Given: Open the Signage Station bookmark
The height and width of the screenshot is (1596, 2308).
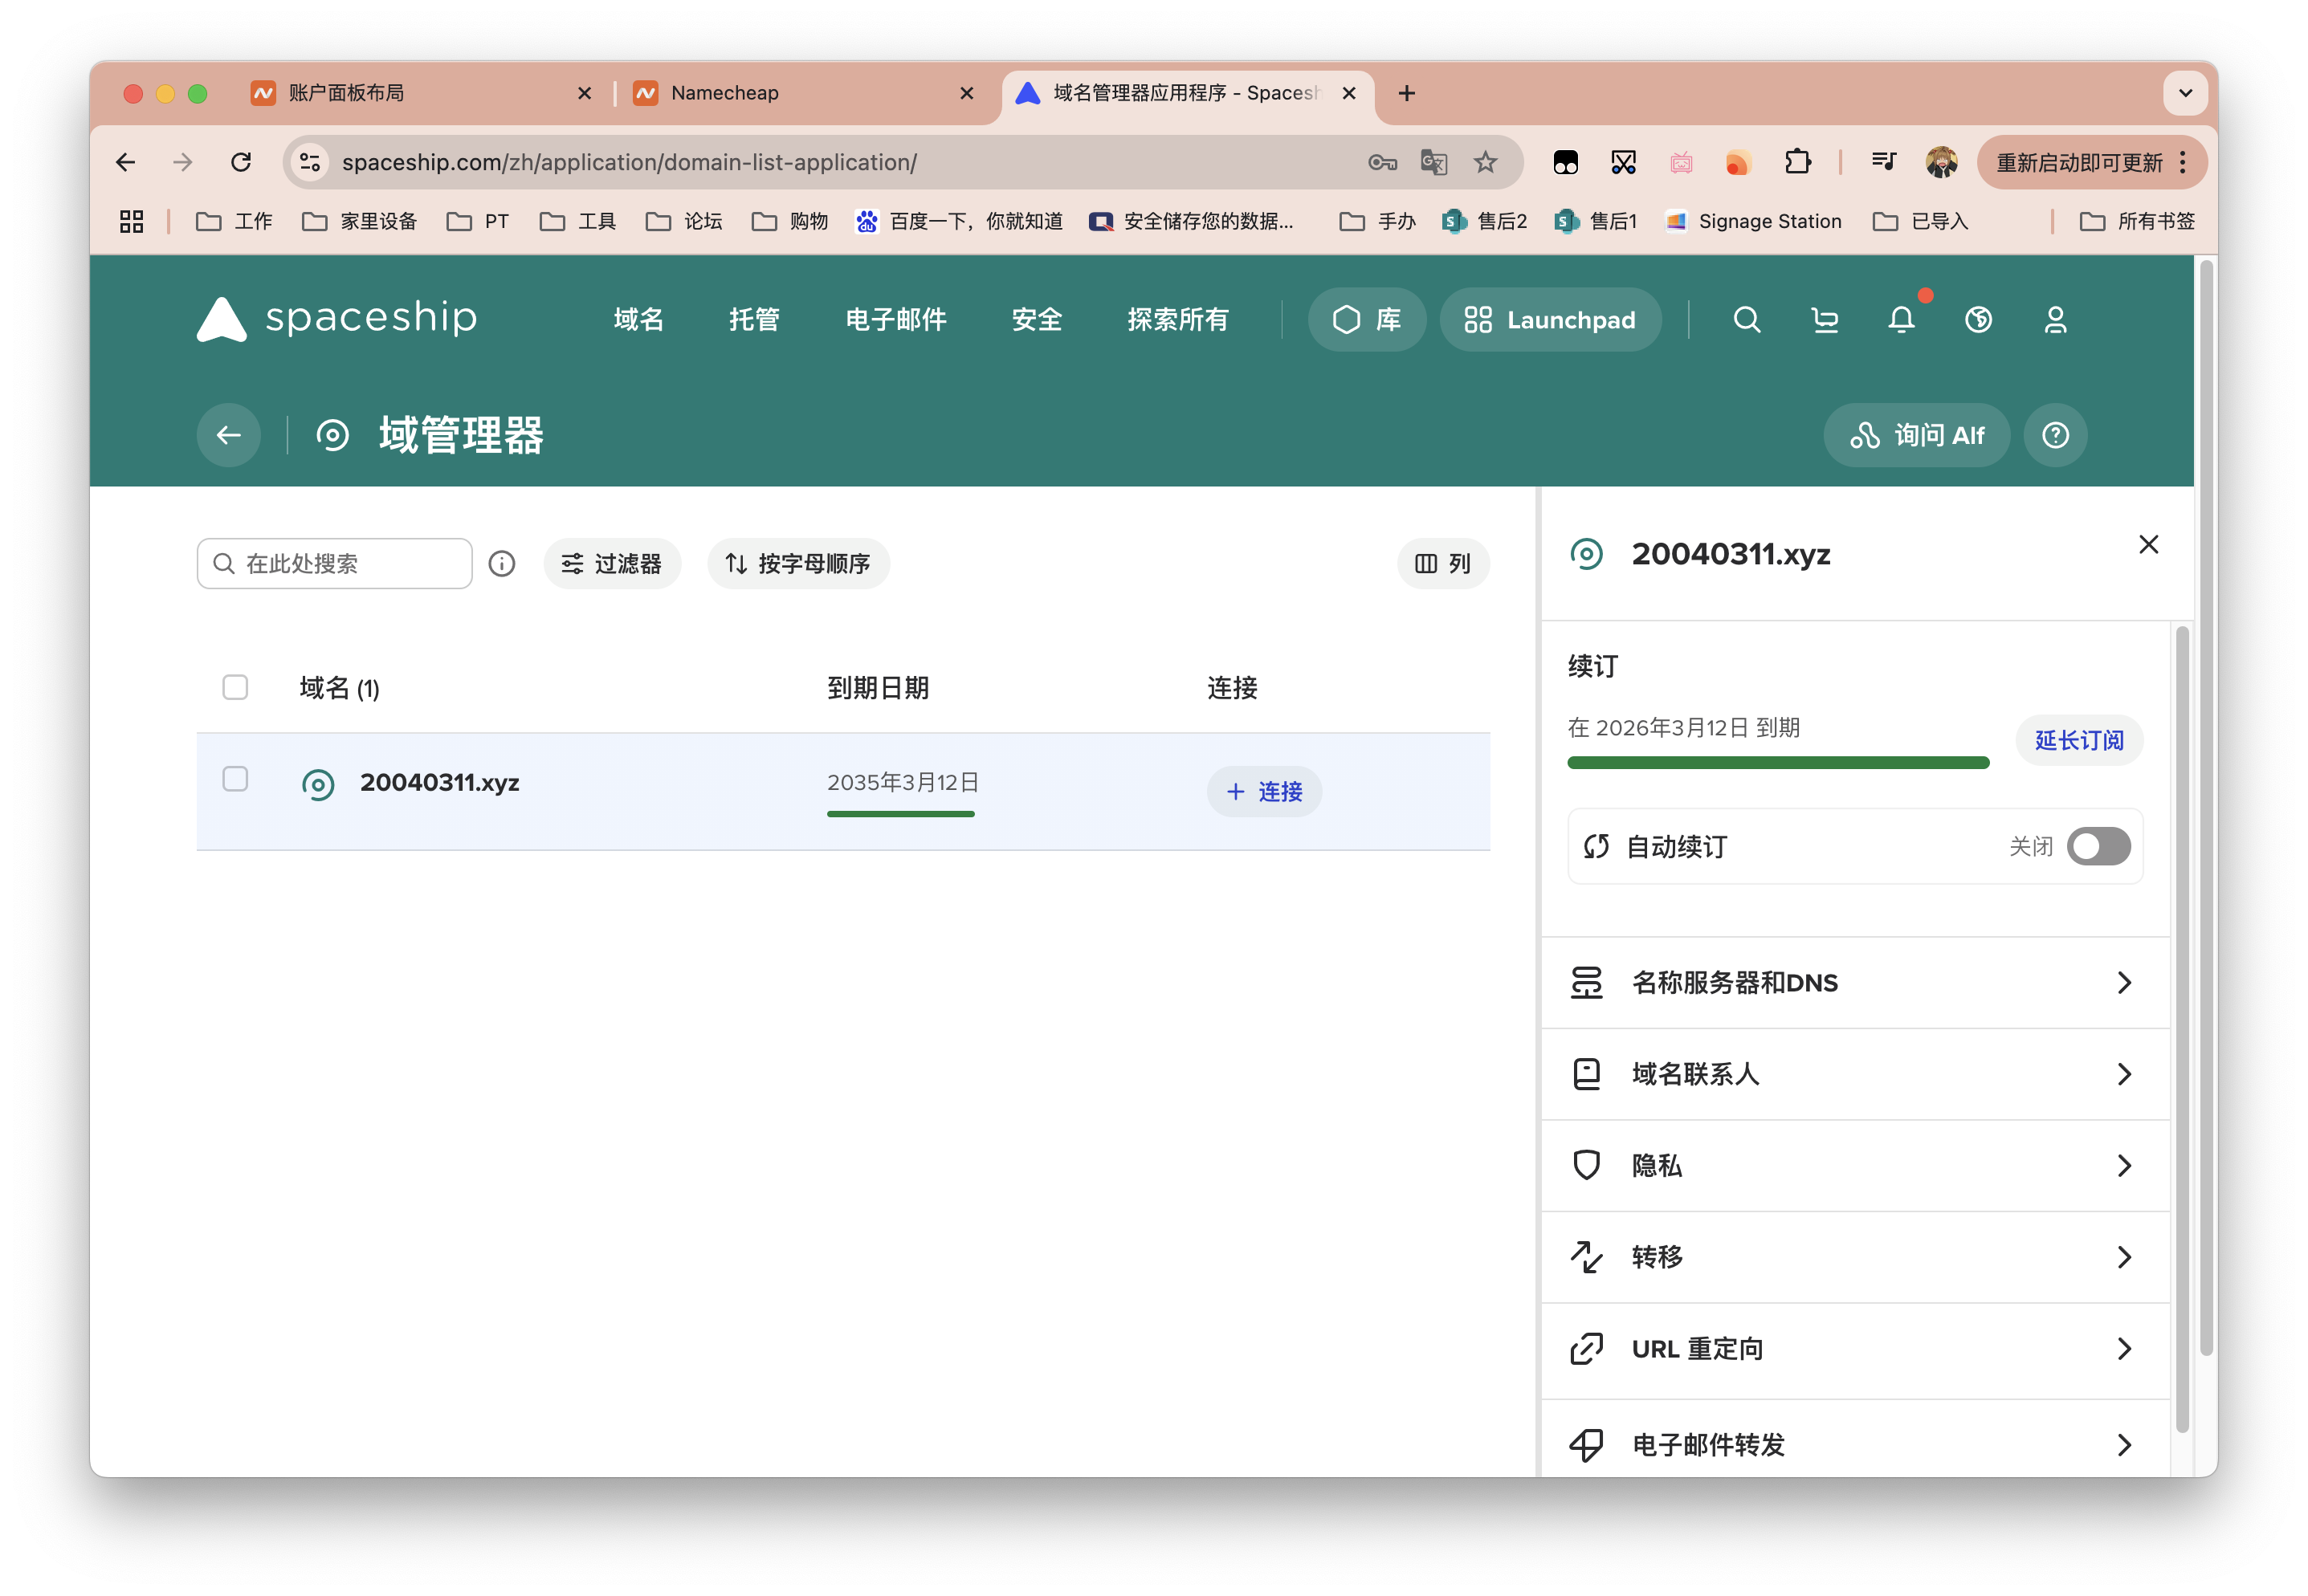Looking at the screenshot, I should click(1753, 221).
